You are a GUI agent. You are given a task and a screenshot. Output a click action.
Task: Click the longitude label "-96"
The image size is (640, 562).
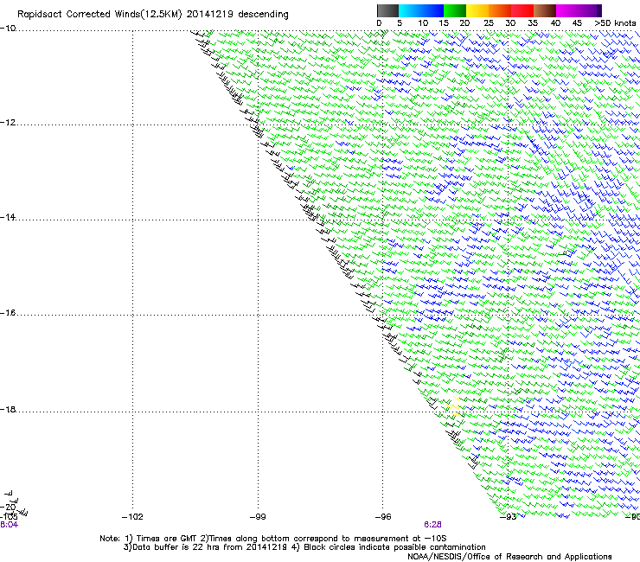(x=383, y=517)
